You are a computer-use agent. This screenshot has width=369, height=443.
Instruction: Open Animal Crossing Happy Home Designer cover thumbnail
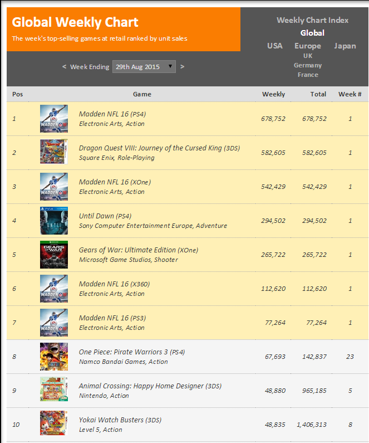coord(54,389)
